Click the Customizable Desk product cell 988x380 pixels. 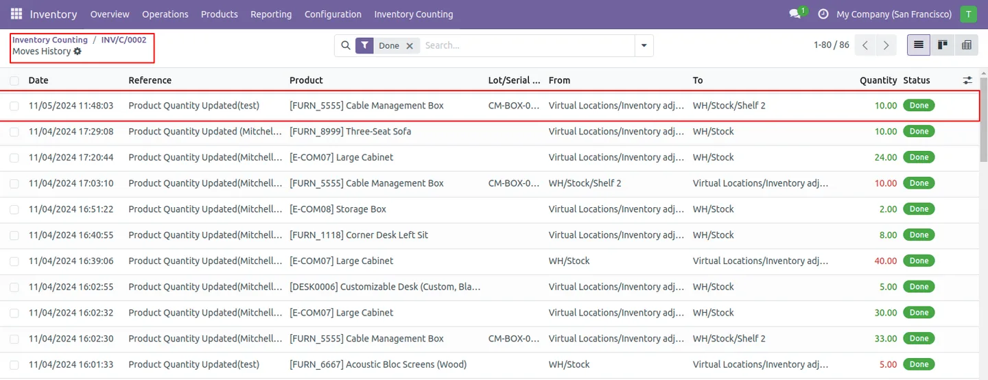tap(385, 287)
